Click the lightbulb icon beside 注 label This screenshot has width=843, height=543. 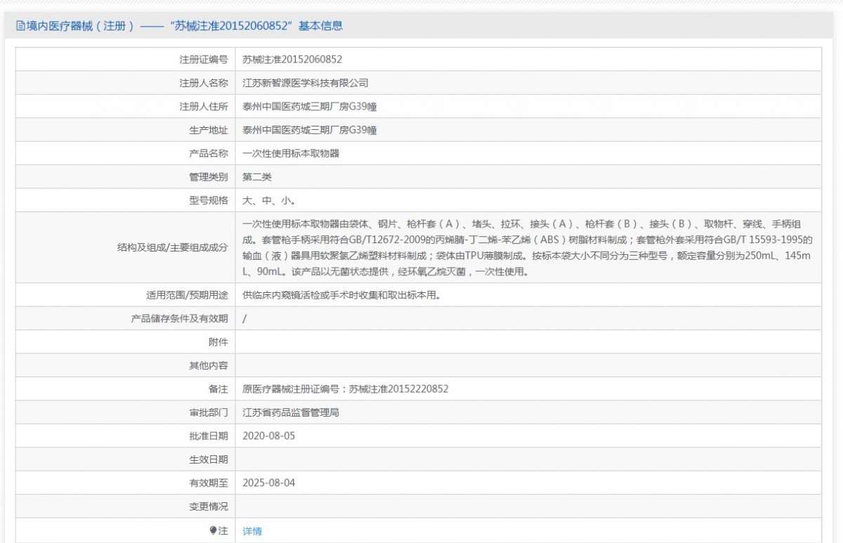click(213, 531)
